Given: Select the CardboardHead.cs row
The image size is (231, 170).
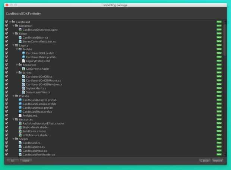Looking at the screenshot, I should 113,151.
